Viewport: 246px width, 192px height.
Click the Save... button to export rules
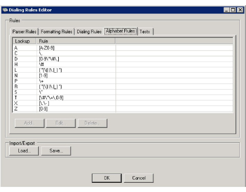tap(56, 151)
